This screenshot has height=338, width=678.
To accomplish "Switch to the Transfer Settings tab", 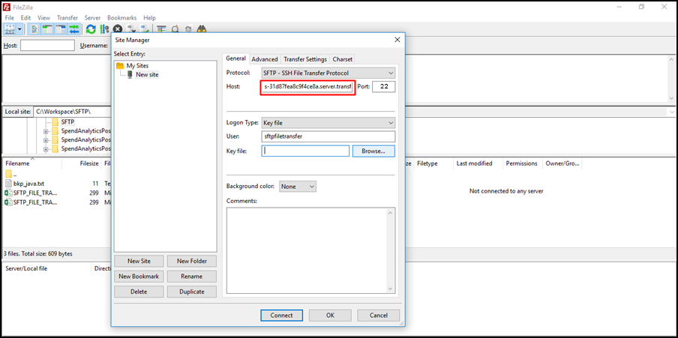I will coord(305,59).
